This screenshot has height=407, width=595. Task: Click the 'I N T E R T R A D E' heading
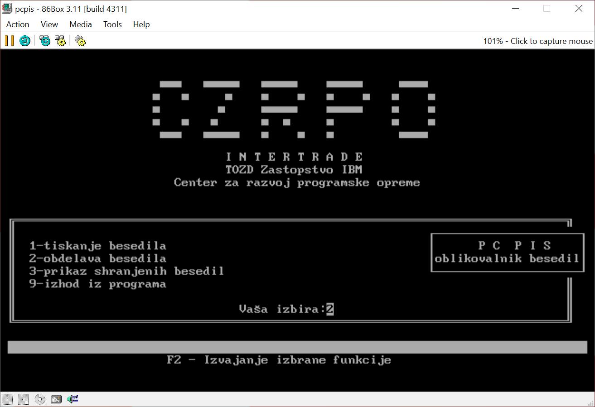295,157
